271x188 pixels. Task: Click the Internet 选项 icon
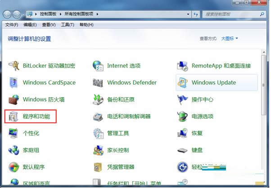coord(98,66)
